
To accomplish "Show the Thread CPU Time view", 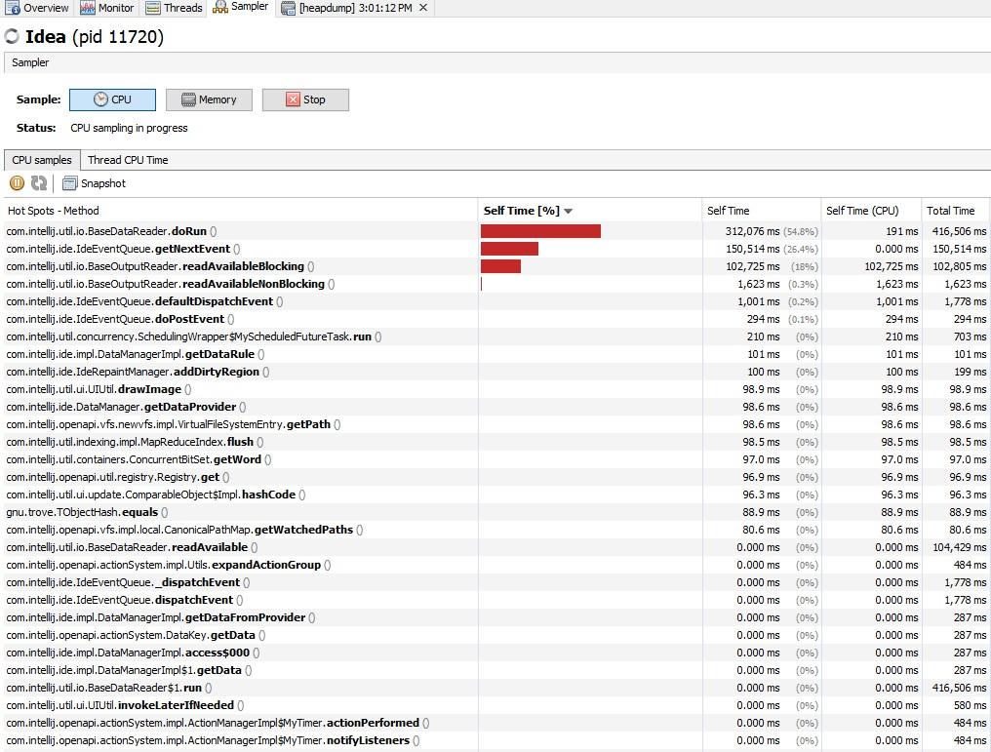I will pos(128,160).
